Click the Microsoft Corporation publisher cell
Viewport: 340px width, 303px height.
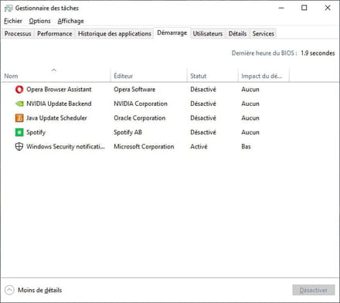coord(144,147)
